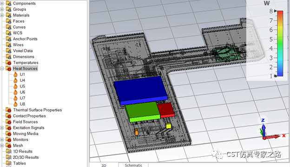The width and height of the screenshot is (290, 167).
Task: Select the blue heat source block
Action: (140, 90)
